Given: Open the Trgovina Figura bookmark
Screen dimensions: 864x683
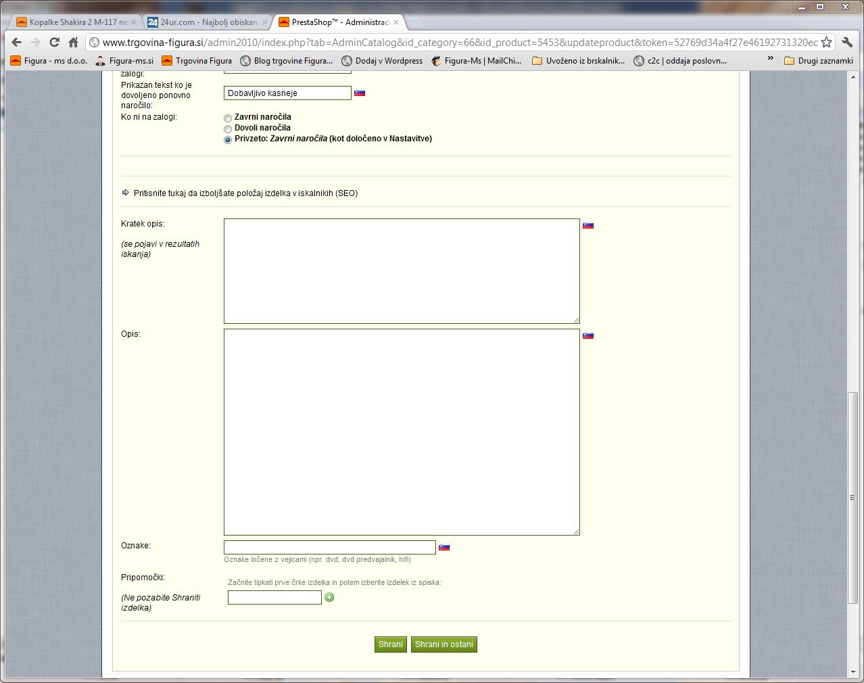Looking at the screenshot, I should pos(197,61).
